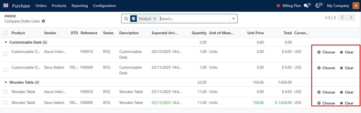Sort by the Total column header
The image size is (361, 113).
(x=288, y=33)
